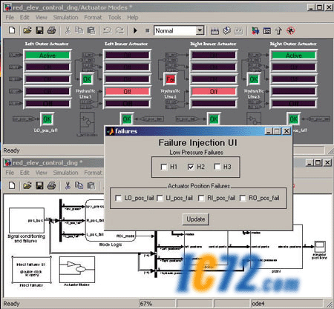Enable the H1 low pressure failure checkbox
This screenshot has height=309, width=334.
point(164,167)
